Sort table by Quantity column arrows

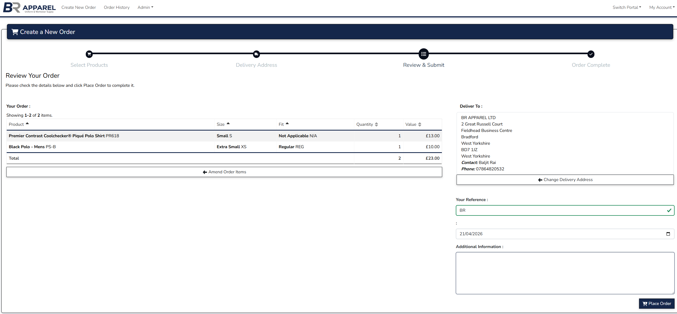pos(376,124)
